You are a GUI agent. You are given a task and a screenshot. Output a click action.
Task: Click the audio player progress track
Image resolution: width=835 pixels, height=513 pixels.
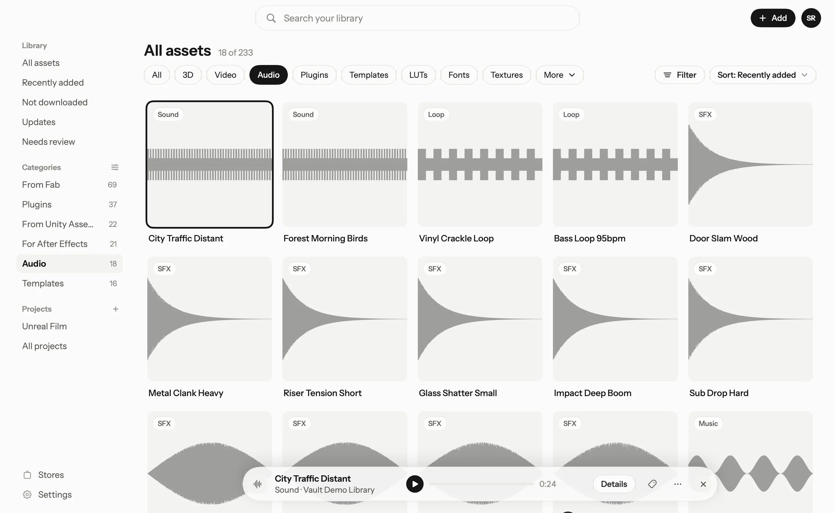pyautogui.click(x=481, y=484)
